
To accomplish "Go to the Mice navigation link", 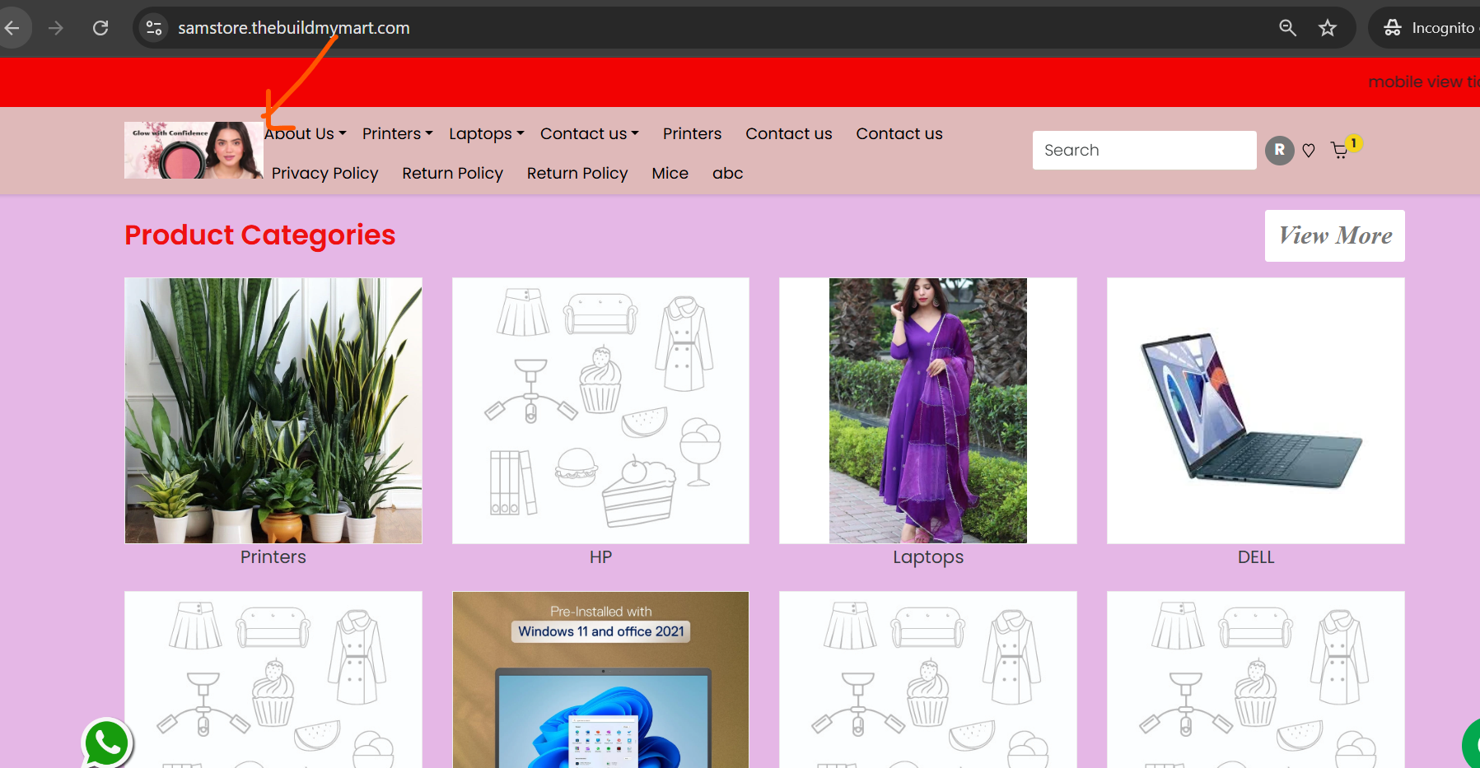I will click(670, 173).
